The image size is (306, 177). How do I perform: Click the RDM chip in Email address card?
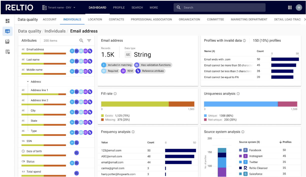click(x=127, y=71)
